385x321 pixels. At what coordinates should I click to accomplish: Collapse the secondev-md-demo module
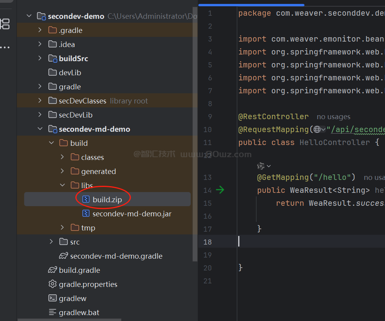tap(40, 129)
